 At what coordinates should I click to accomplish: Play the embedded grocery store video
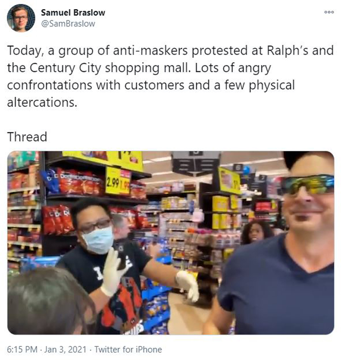(x=170, y=243)
